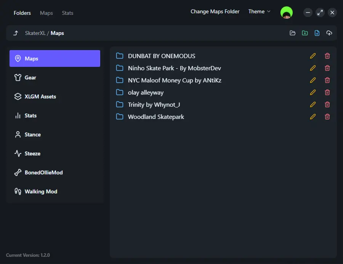The height and width of the screenshot is (264, 343).
Task: Delete olay alleyway folder
Action: pyautogui.click(x=327, y=92)
